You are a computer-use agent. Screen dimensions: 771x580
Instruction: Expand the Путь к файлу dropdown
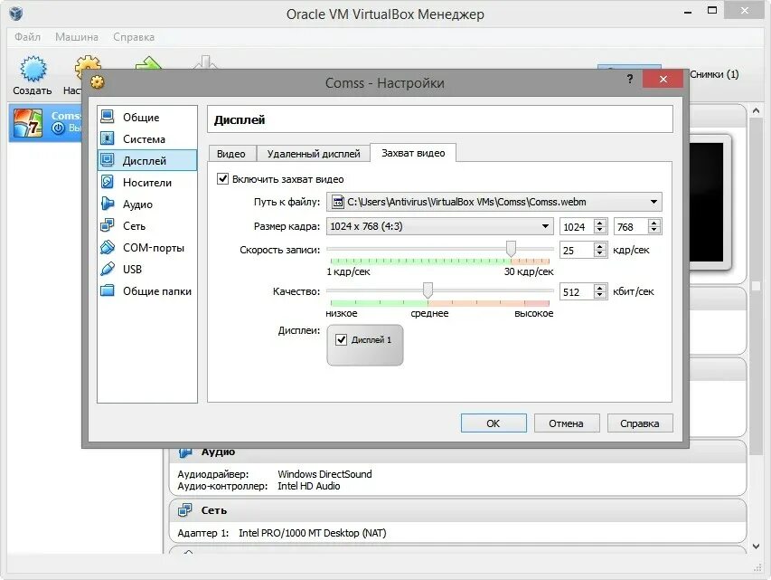[x=653, y=202]
